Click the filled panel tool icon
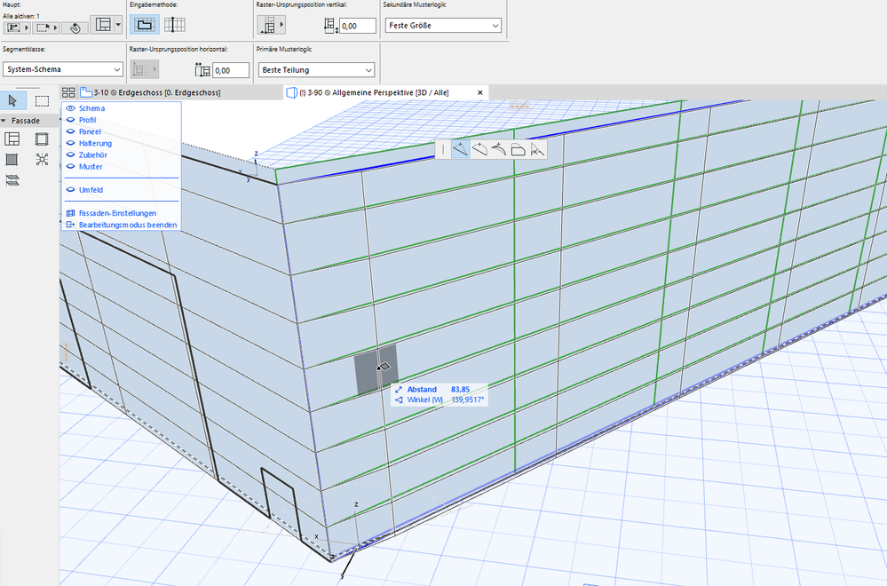Image resolution: width=887 pixels, height=586 pixels. [12, 160]
